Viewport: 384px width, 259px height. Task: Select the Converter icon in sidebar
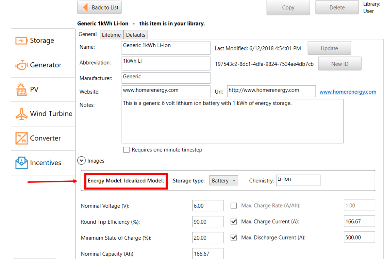click(21, 138)
